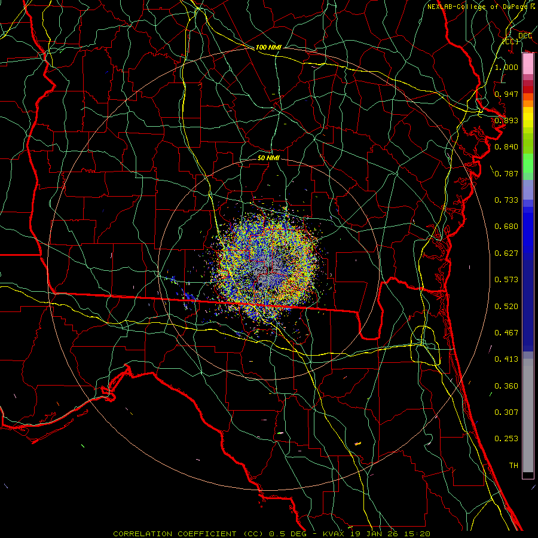Click the KVAX station identifier in the caption
Image resolution: width=538 pixels, height=538 pixels.
pos(334,534)
